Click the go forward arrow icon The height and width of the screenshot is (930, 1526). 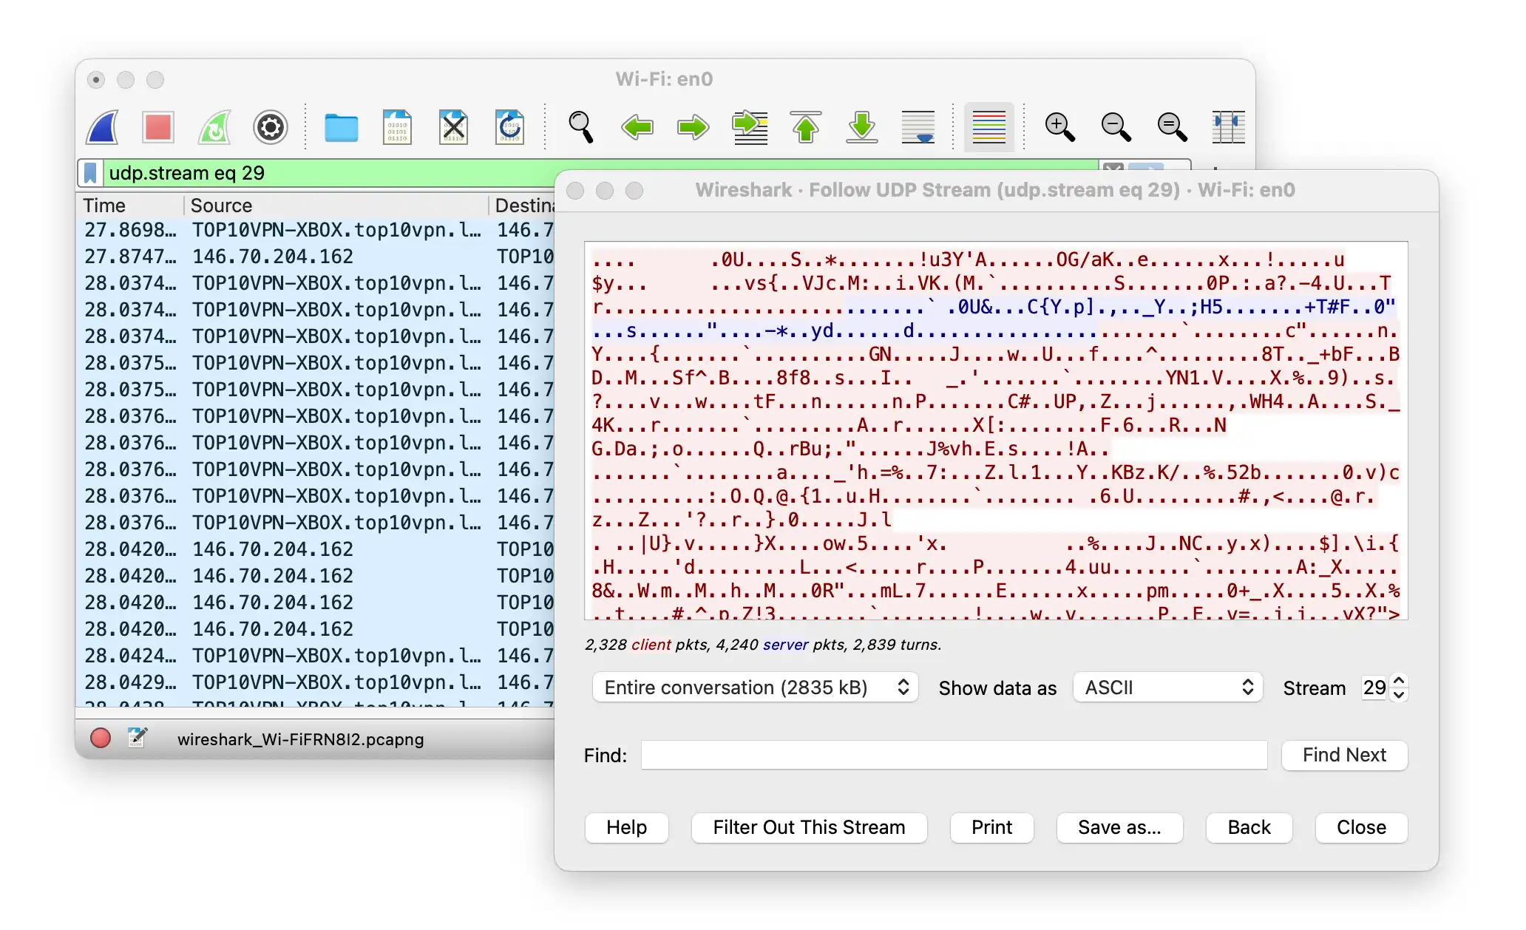click(694, 128)
